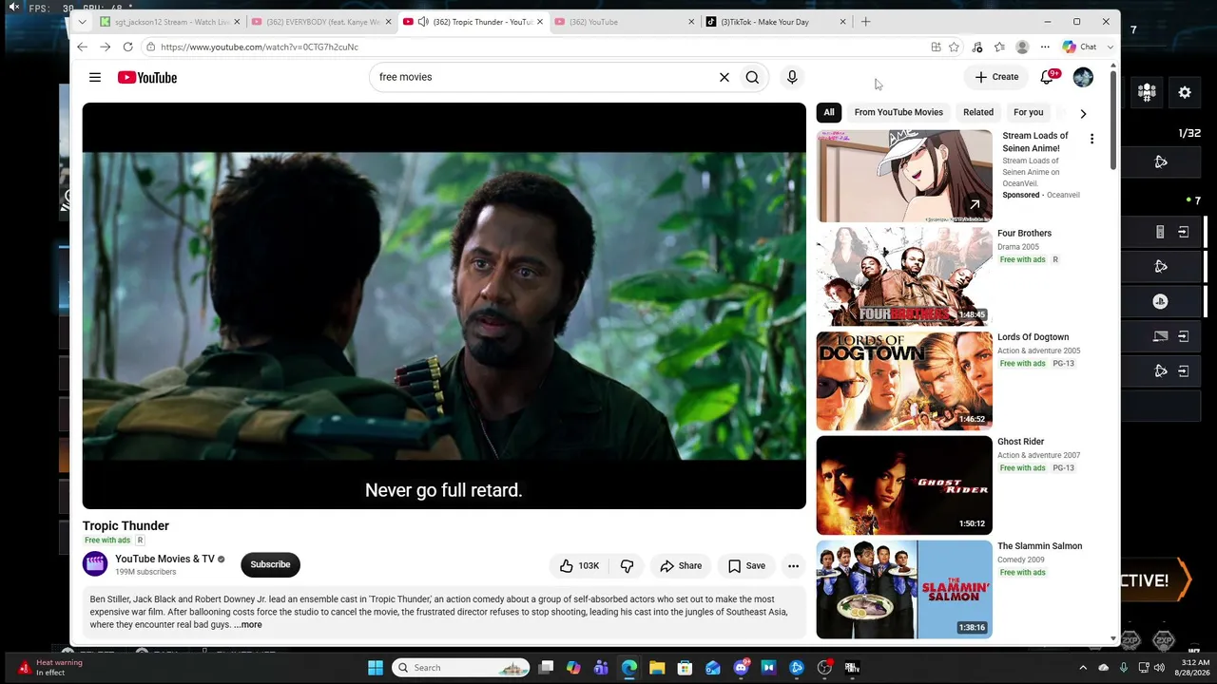
Task: Open the game settings gear icon
Action: click(x=1185, y=92)
